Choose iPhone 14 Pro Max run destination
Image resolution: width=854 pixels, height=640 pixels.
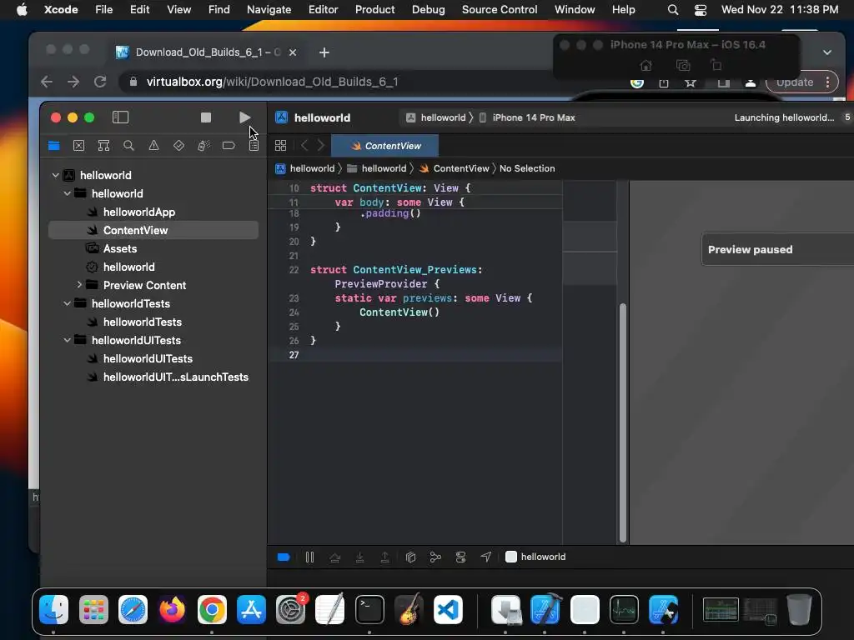527,117
